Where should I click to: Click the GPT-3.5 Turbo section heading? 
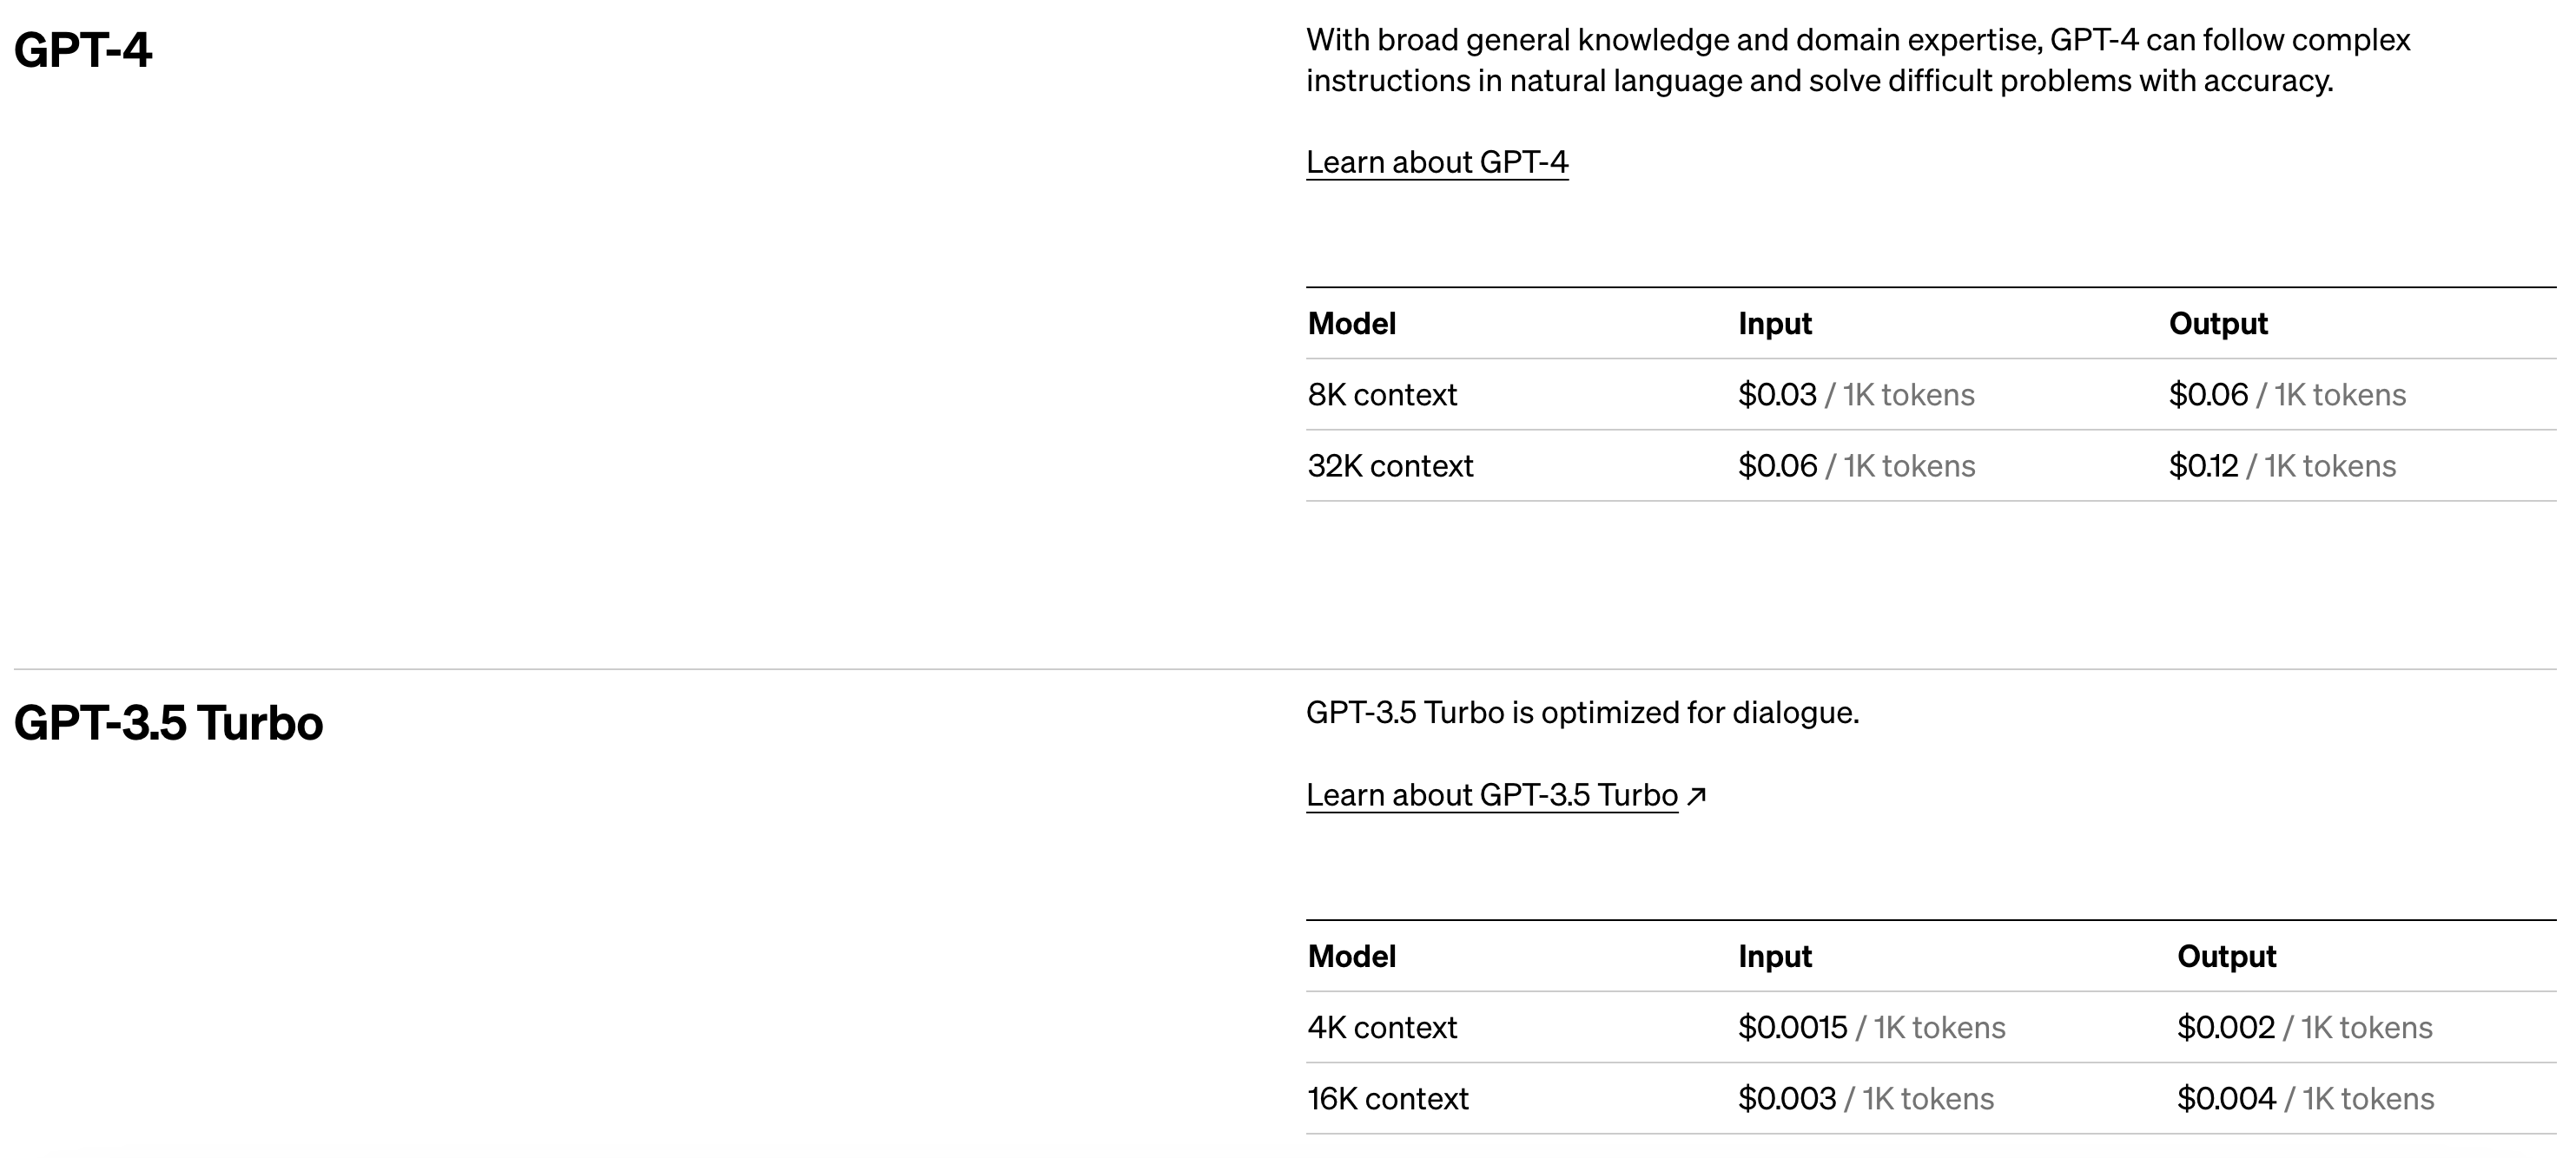pos(168,722)
